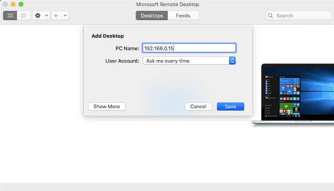Open the gear settings icon
This screenshot has height=191, width=334.
click(38, 16)
